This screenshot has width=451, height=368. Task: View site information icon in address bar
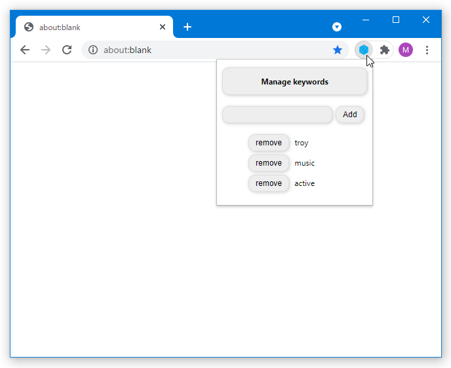pyautogui.click(x=93, y=50)
